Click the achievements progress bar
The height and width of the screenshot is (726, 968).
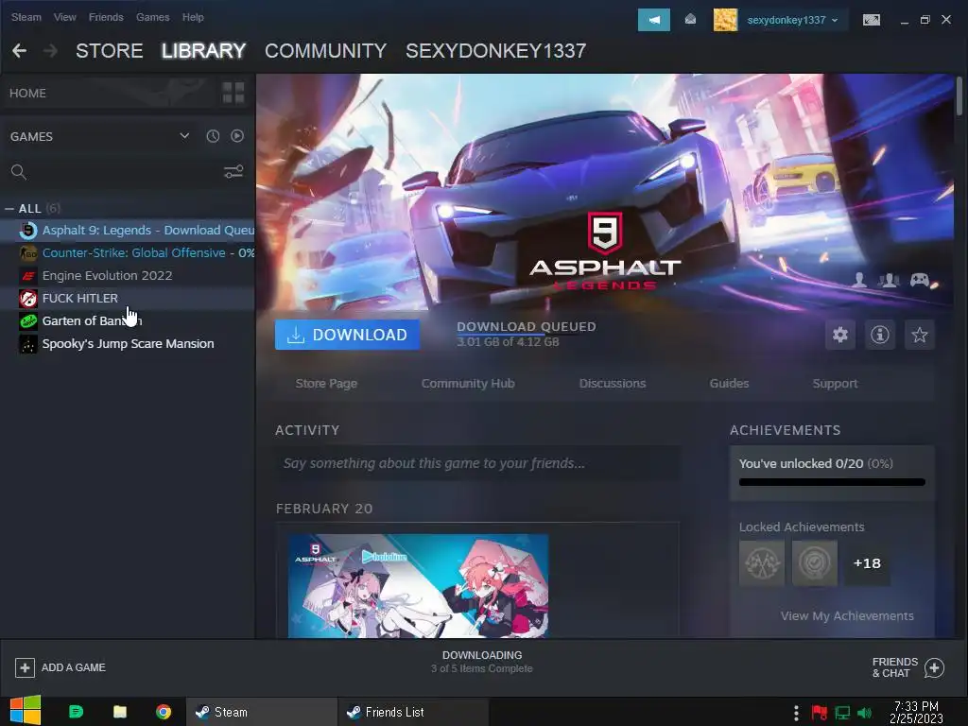point(832,482)
